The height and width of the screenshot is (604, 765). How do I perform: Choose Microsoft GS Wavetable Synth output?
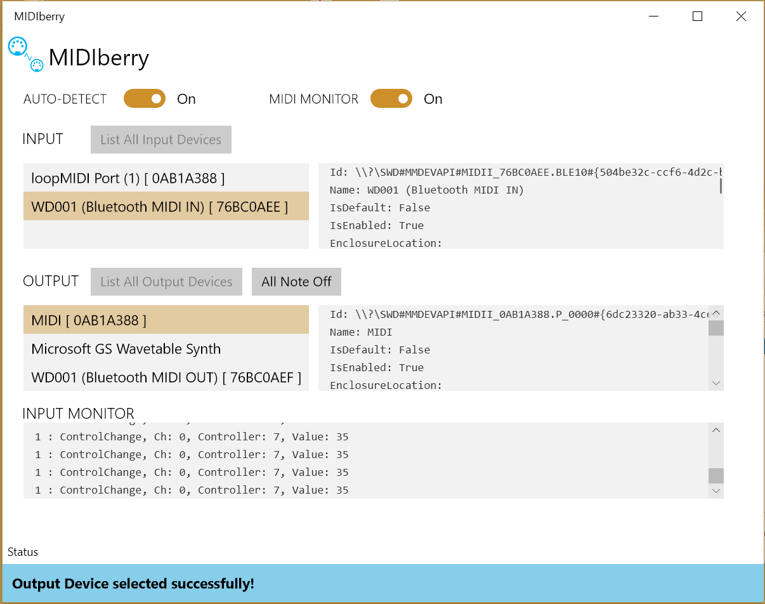166,348
